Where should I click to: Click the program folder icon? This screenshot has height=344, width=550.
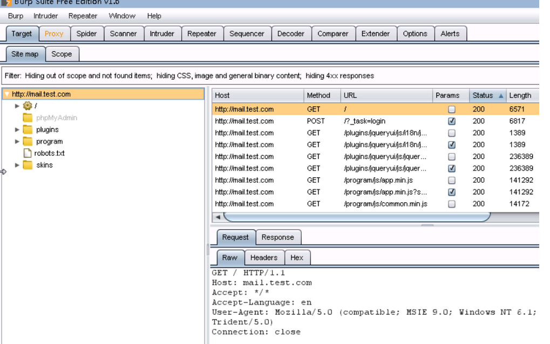click(28, 141)
